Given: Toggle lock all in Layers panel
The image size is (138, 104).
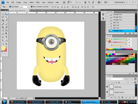Looking at the screenshot, I should tap(119, 82).
